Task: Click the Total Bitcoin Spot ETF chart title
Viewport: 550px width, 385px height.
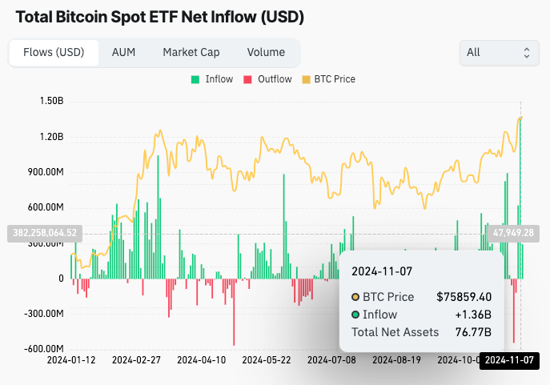Action: (160, 16)
